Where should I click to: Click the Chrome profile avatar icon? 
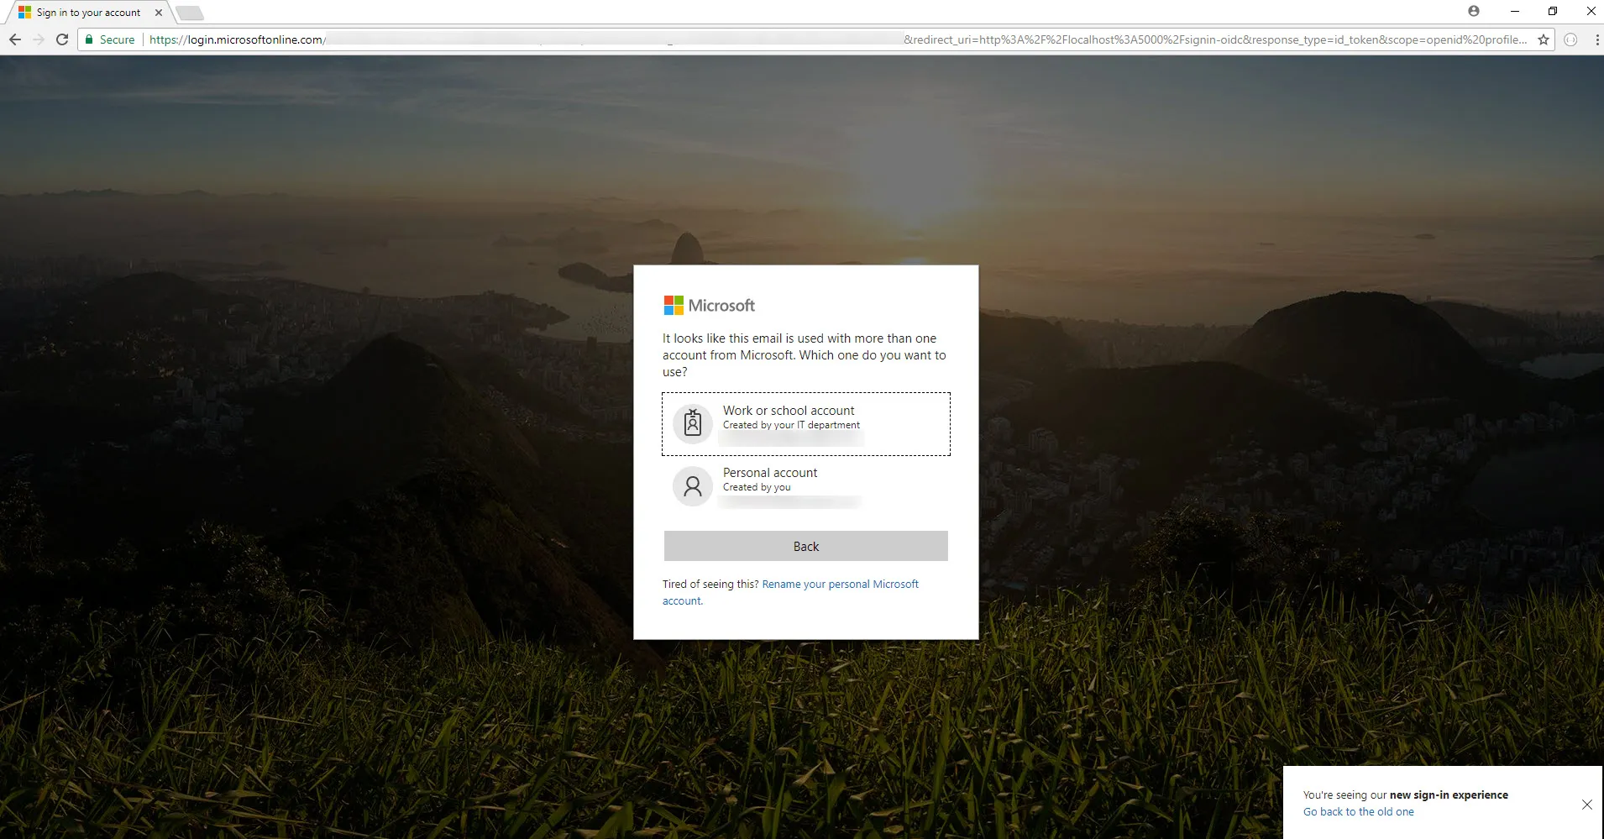click(x=1474, y=11)
